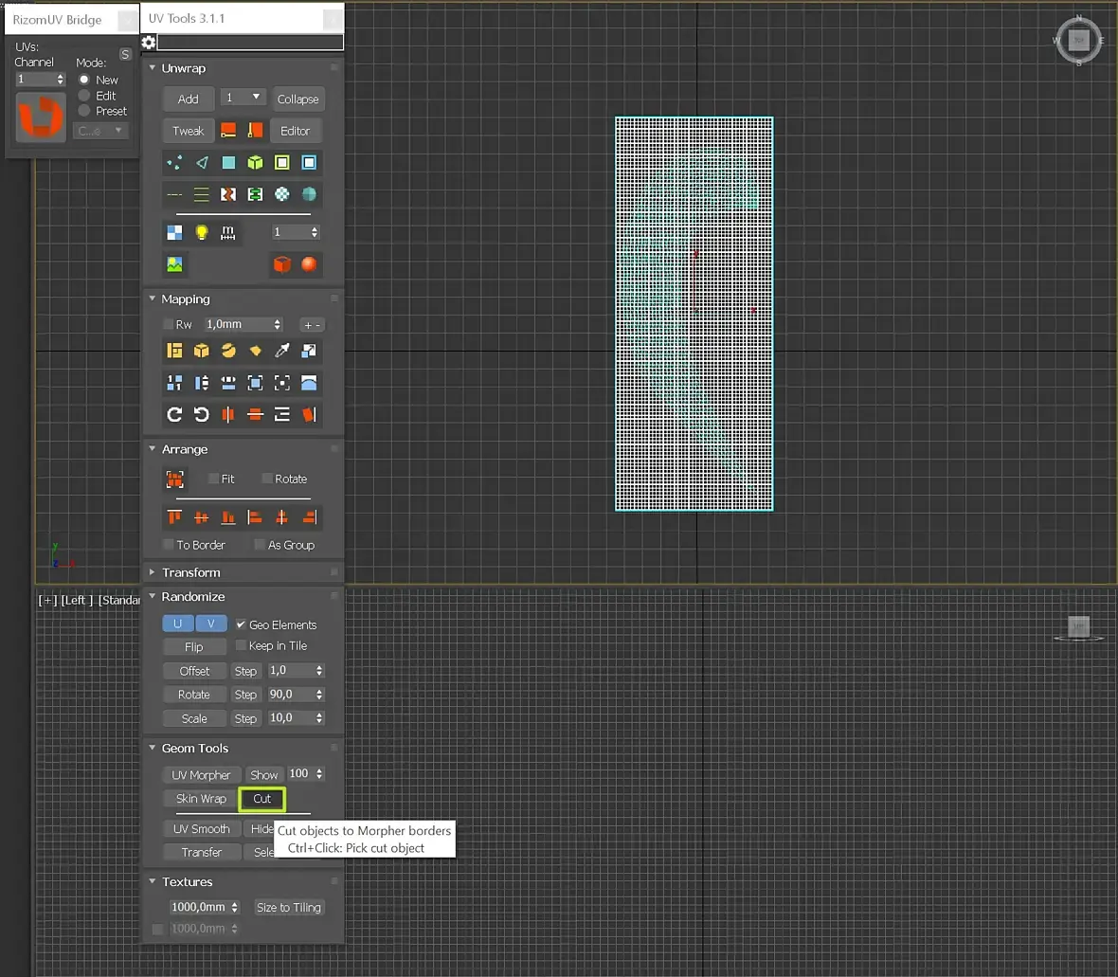Disable the Geo Elements checkbox
This screenshot has height=977, width=1118.
[x=241, y=624]
